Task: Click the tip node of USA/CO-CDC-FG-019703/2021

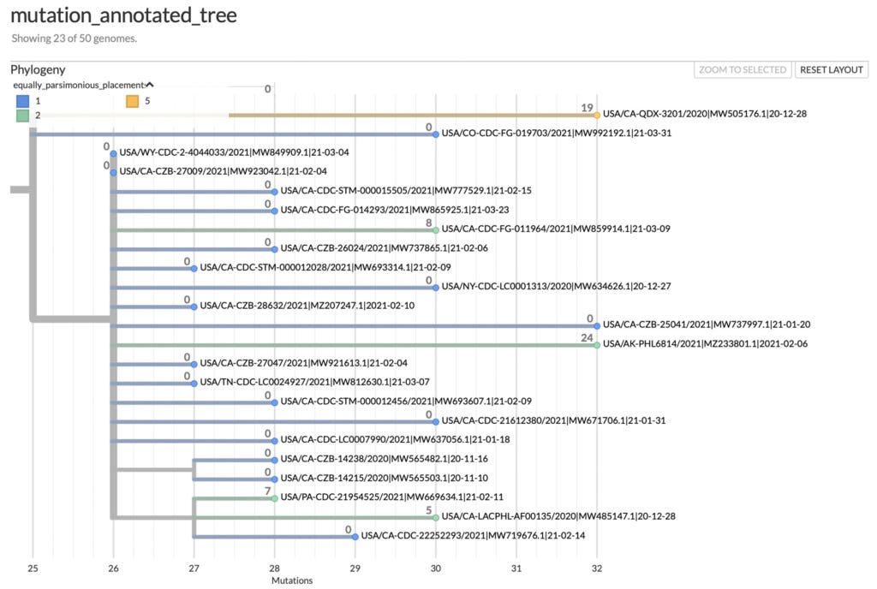Action: pos(436,134)
